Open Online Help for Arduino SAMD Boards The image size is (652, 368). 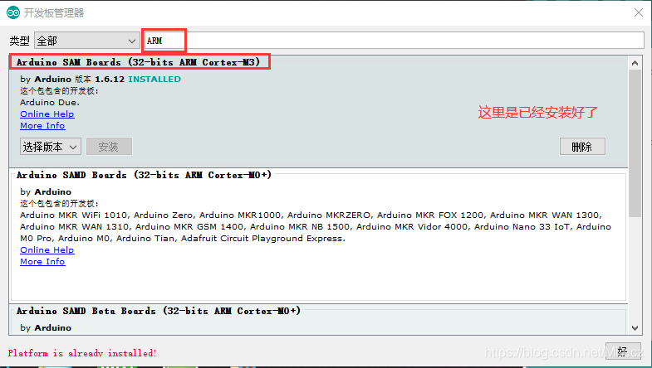coord(47,250)
